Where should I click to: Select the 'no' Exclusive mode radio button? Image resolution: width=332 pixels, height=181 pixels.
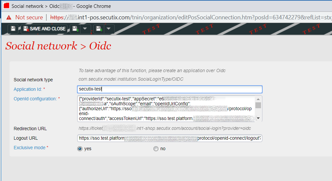(156, 149)
